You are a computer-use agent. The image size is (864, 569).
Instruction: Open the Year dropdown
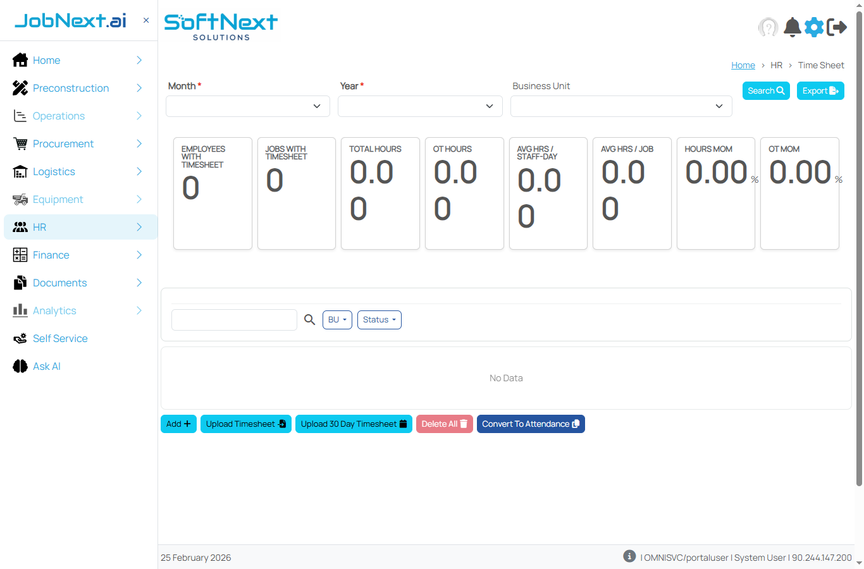point(420,106)
